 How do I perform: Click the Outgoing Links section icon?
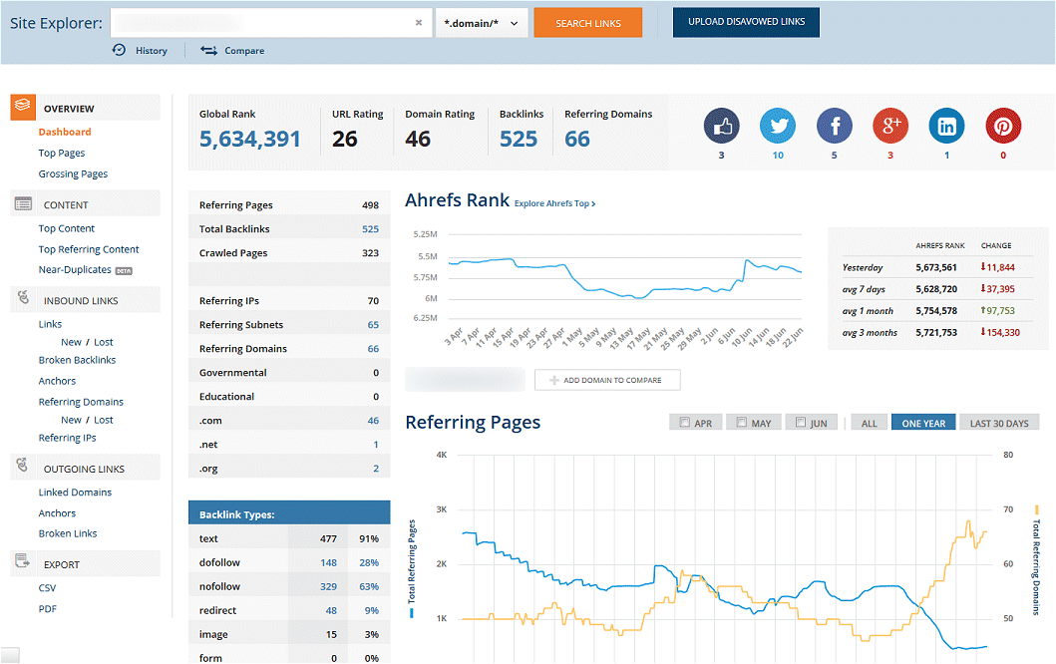23,465
